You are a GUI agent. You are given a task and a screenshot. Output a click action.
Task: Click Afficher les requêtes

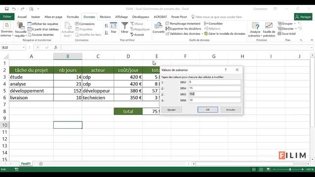[x=43, y=24]
